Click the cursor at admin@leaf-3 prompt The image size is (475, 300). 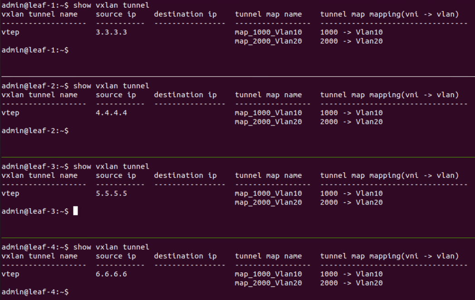pyautogui.click(x=75, y=211)
